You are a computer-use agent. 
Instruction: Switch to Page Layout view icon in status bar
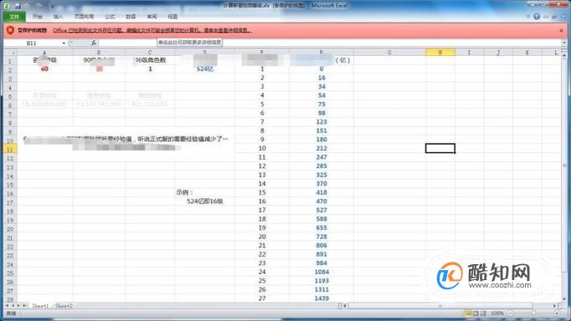click(x=476, y=313)
